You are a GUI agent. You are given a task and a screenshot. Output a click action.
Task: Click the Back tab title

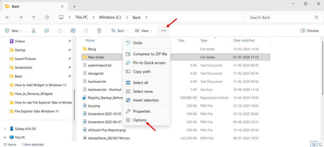point(16,6)
